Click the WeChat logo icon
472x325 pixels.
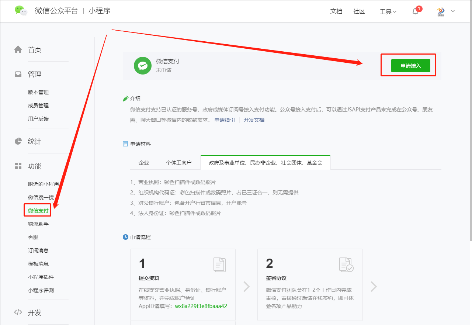[21, 11]
